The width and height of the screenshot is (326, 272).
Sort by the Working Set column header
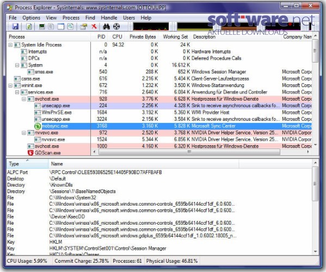(175, 37)
